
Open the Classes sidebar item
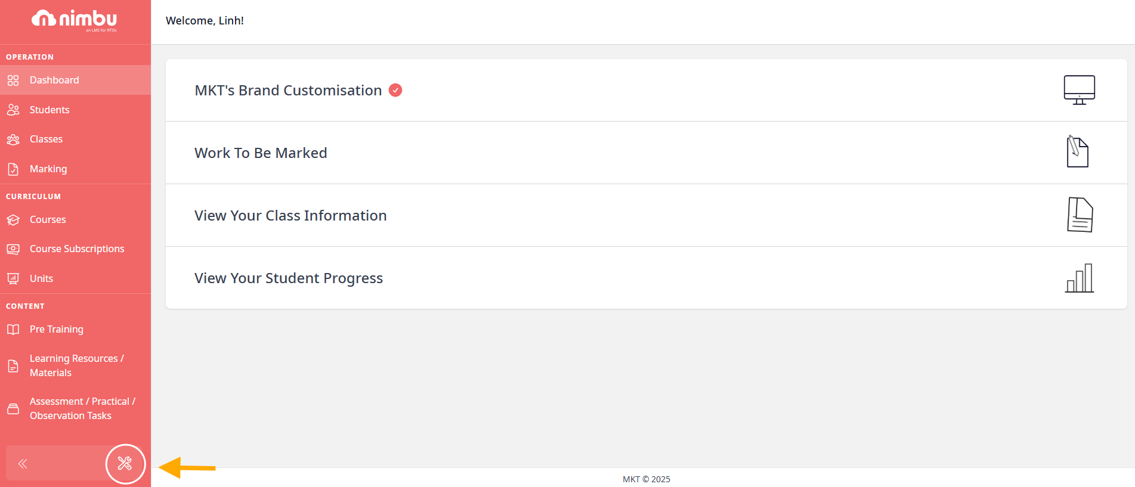75,139
